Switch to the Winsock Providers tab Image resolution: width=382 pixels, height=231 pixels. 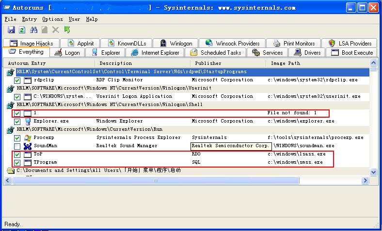click(x=232, y=43)
